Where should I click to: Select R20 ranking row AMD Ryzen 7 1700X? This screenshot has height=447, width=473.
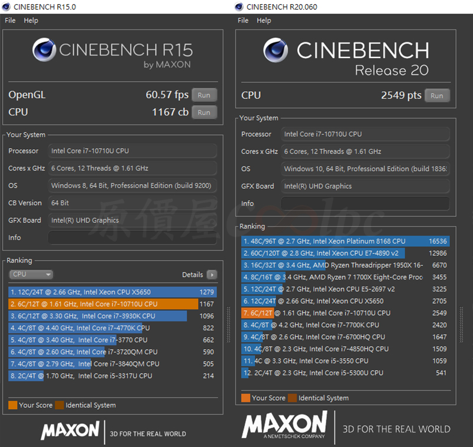click(x=345, y=277)
